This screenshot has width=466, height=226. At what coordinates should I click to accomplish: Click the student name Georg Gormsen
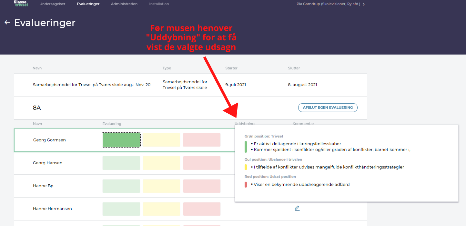49,140
